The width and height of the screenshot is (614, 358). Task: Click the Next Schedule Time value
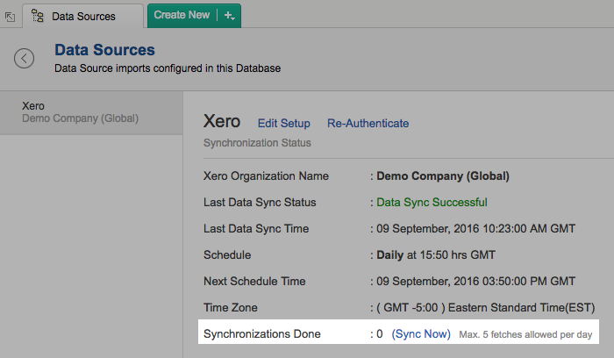point(475,282)
